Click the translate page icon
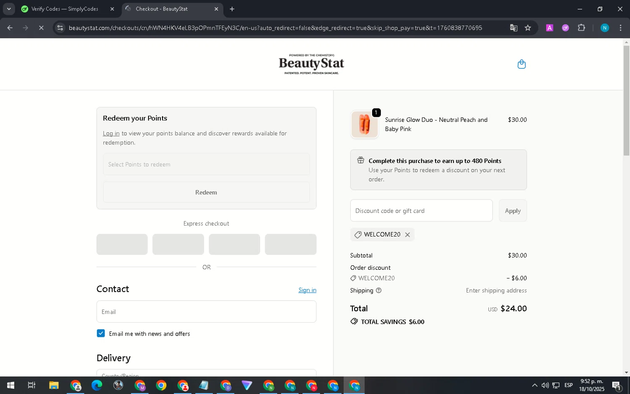The image size is (630, 394). point(513,28)
